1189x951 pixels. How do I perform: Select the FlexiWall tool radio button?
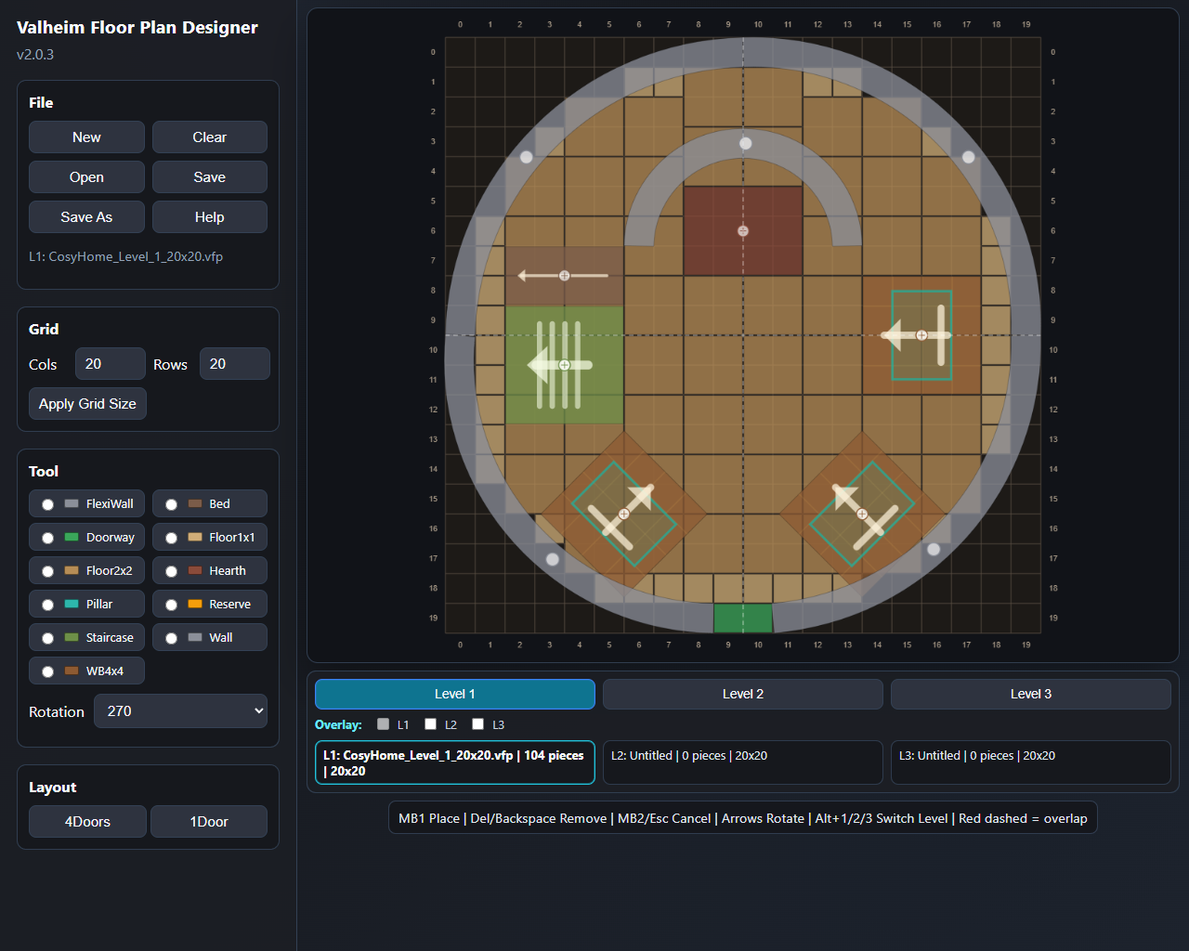pos(47,504)
